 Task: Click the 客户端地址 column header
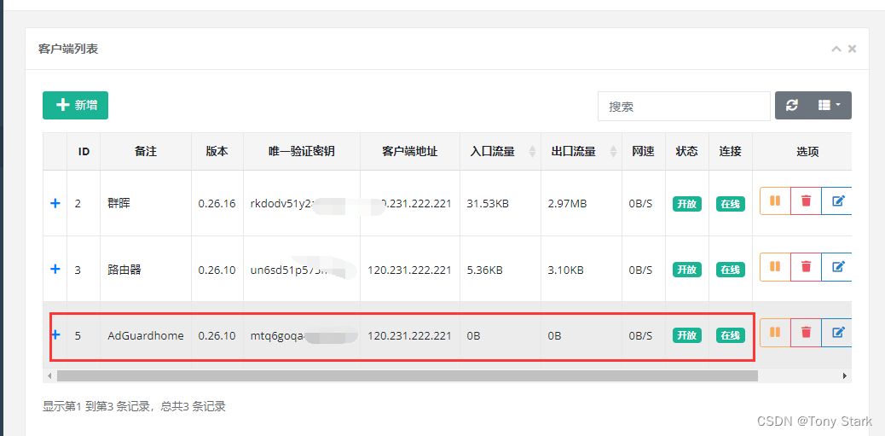point(410,151)
